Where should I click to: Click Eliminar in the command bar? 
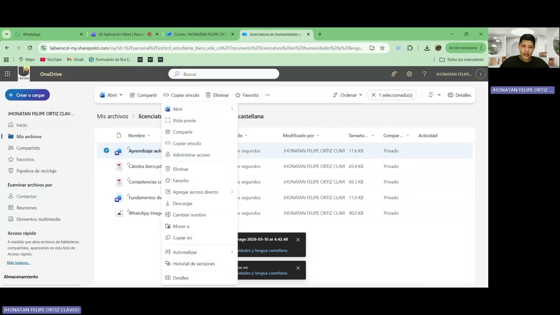pos(217,95)
